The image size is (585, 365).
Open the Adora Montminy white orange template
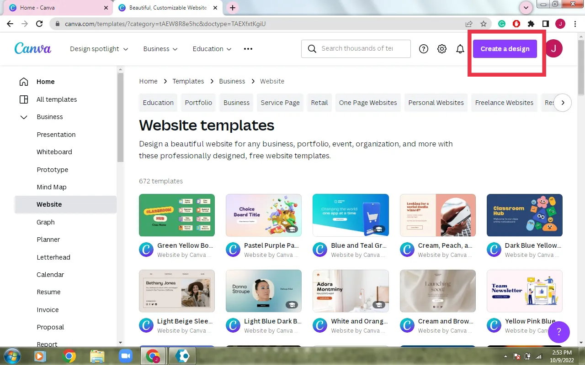351,291
